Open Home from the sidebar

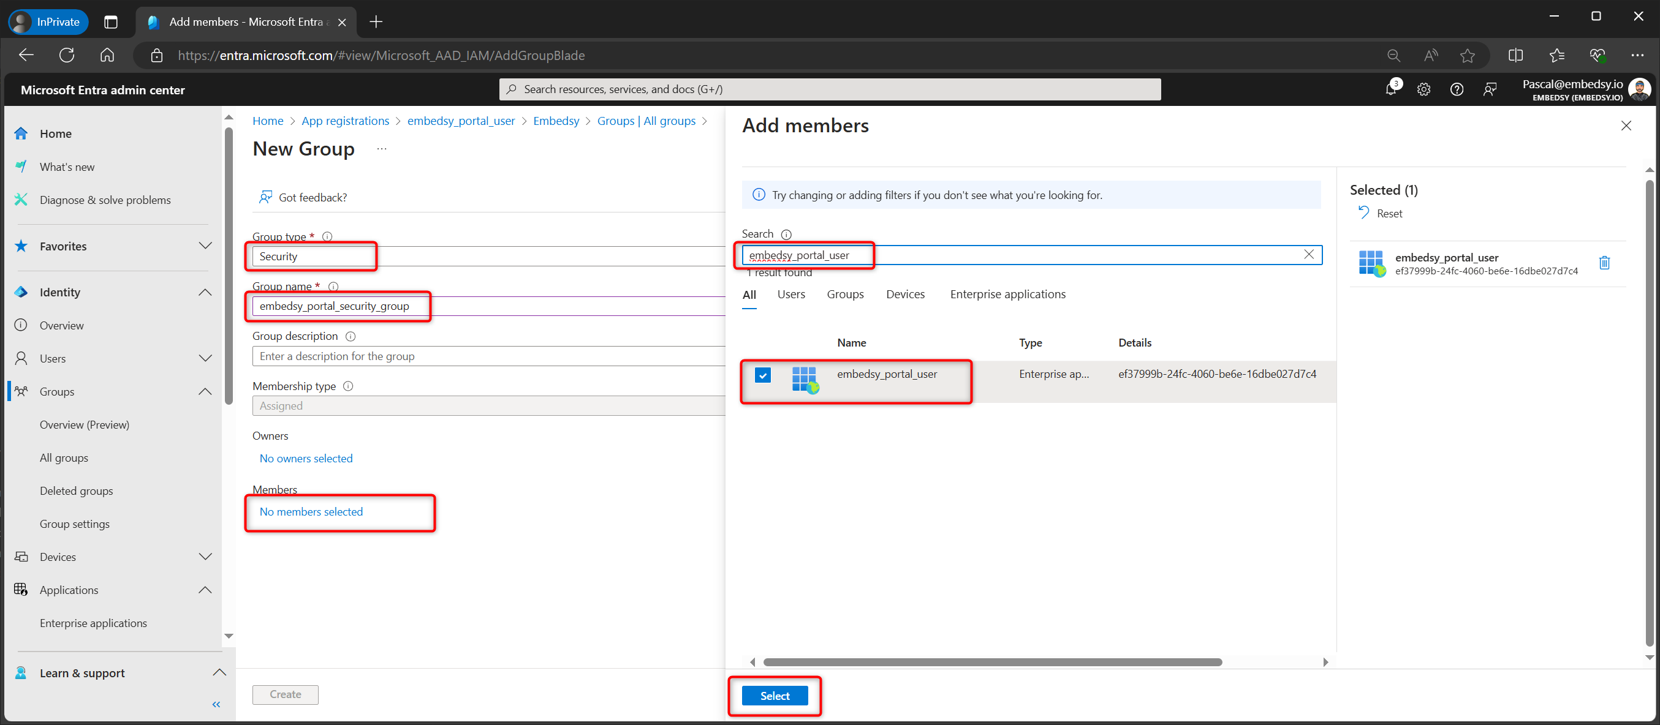click(55, 133)
